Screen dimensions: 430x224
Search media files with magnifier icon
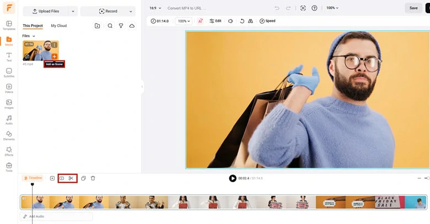[x=110, y=26]
